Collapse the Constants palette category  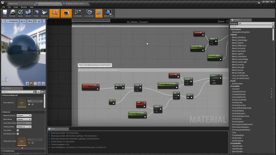[231, 86]
